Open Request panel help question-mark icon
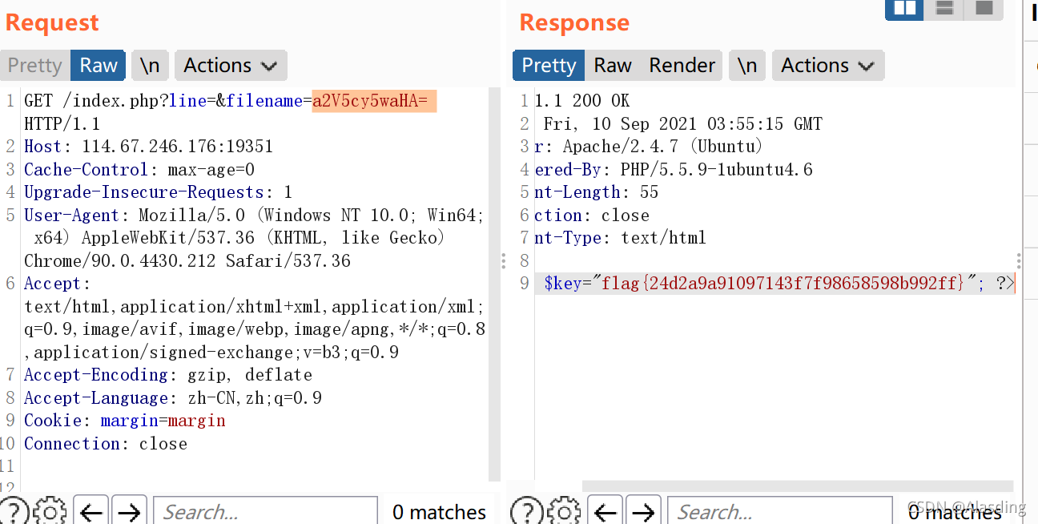Screen dimensions: 1038x524 [x=15, y=512]
